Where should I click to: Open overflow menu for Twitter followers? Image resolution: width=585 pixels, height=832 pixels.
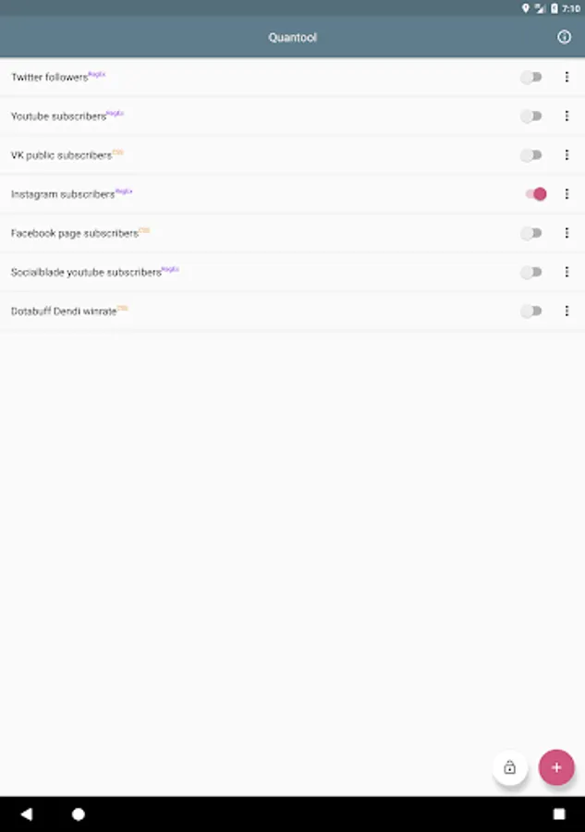(x=567, y=78)
